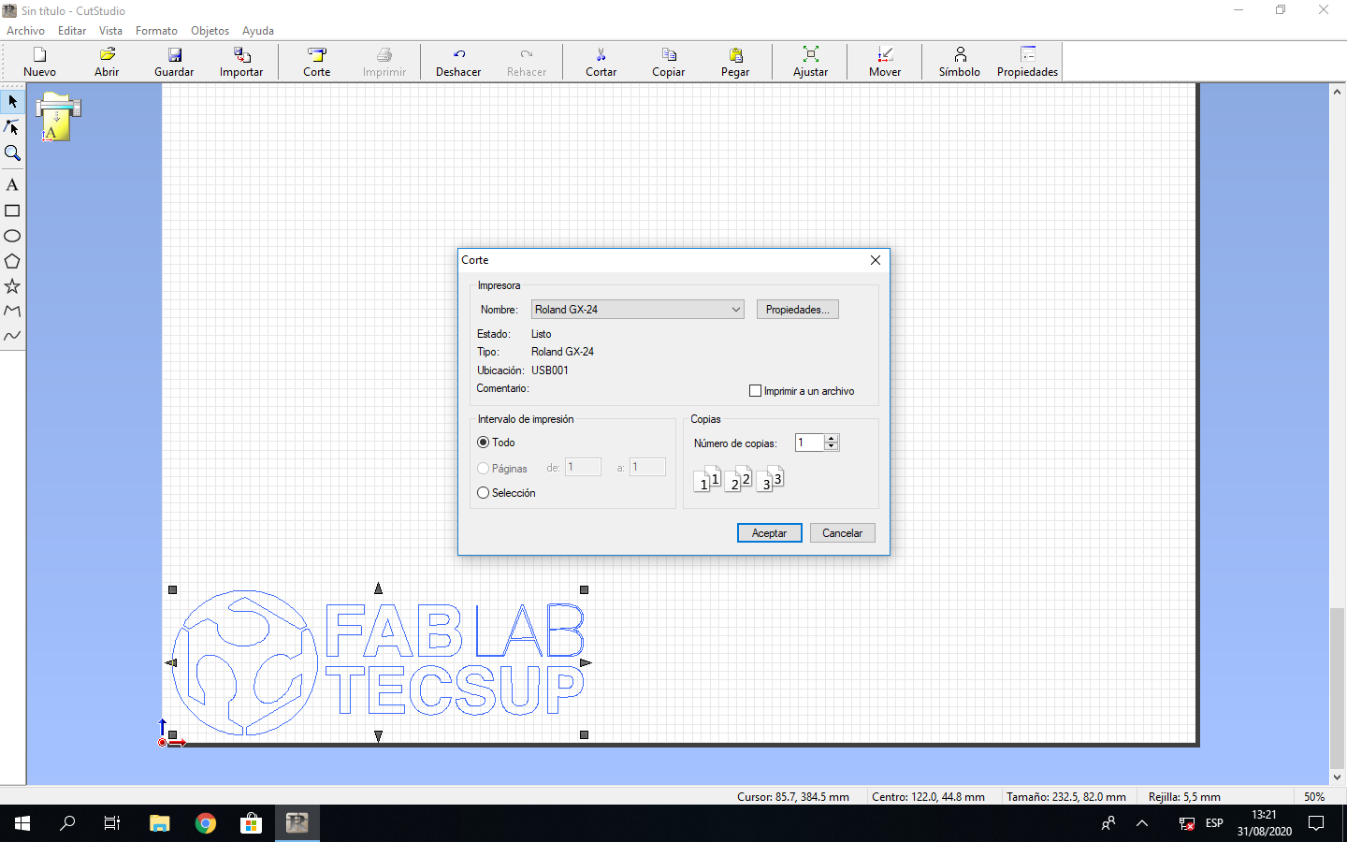Open the Ayuda menu
Screen dimensions: 1347x842
click(258, 31)
